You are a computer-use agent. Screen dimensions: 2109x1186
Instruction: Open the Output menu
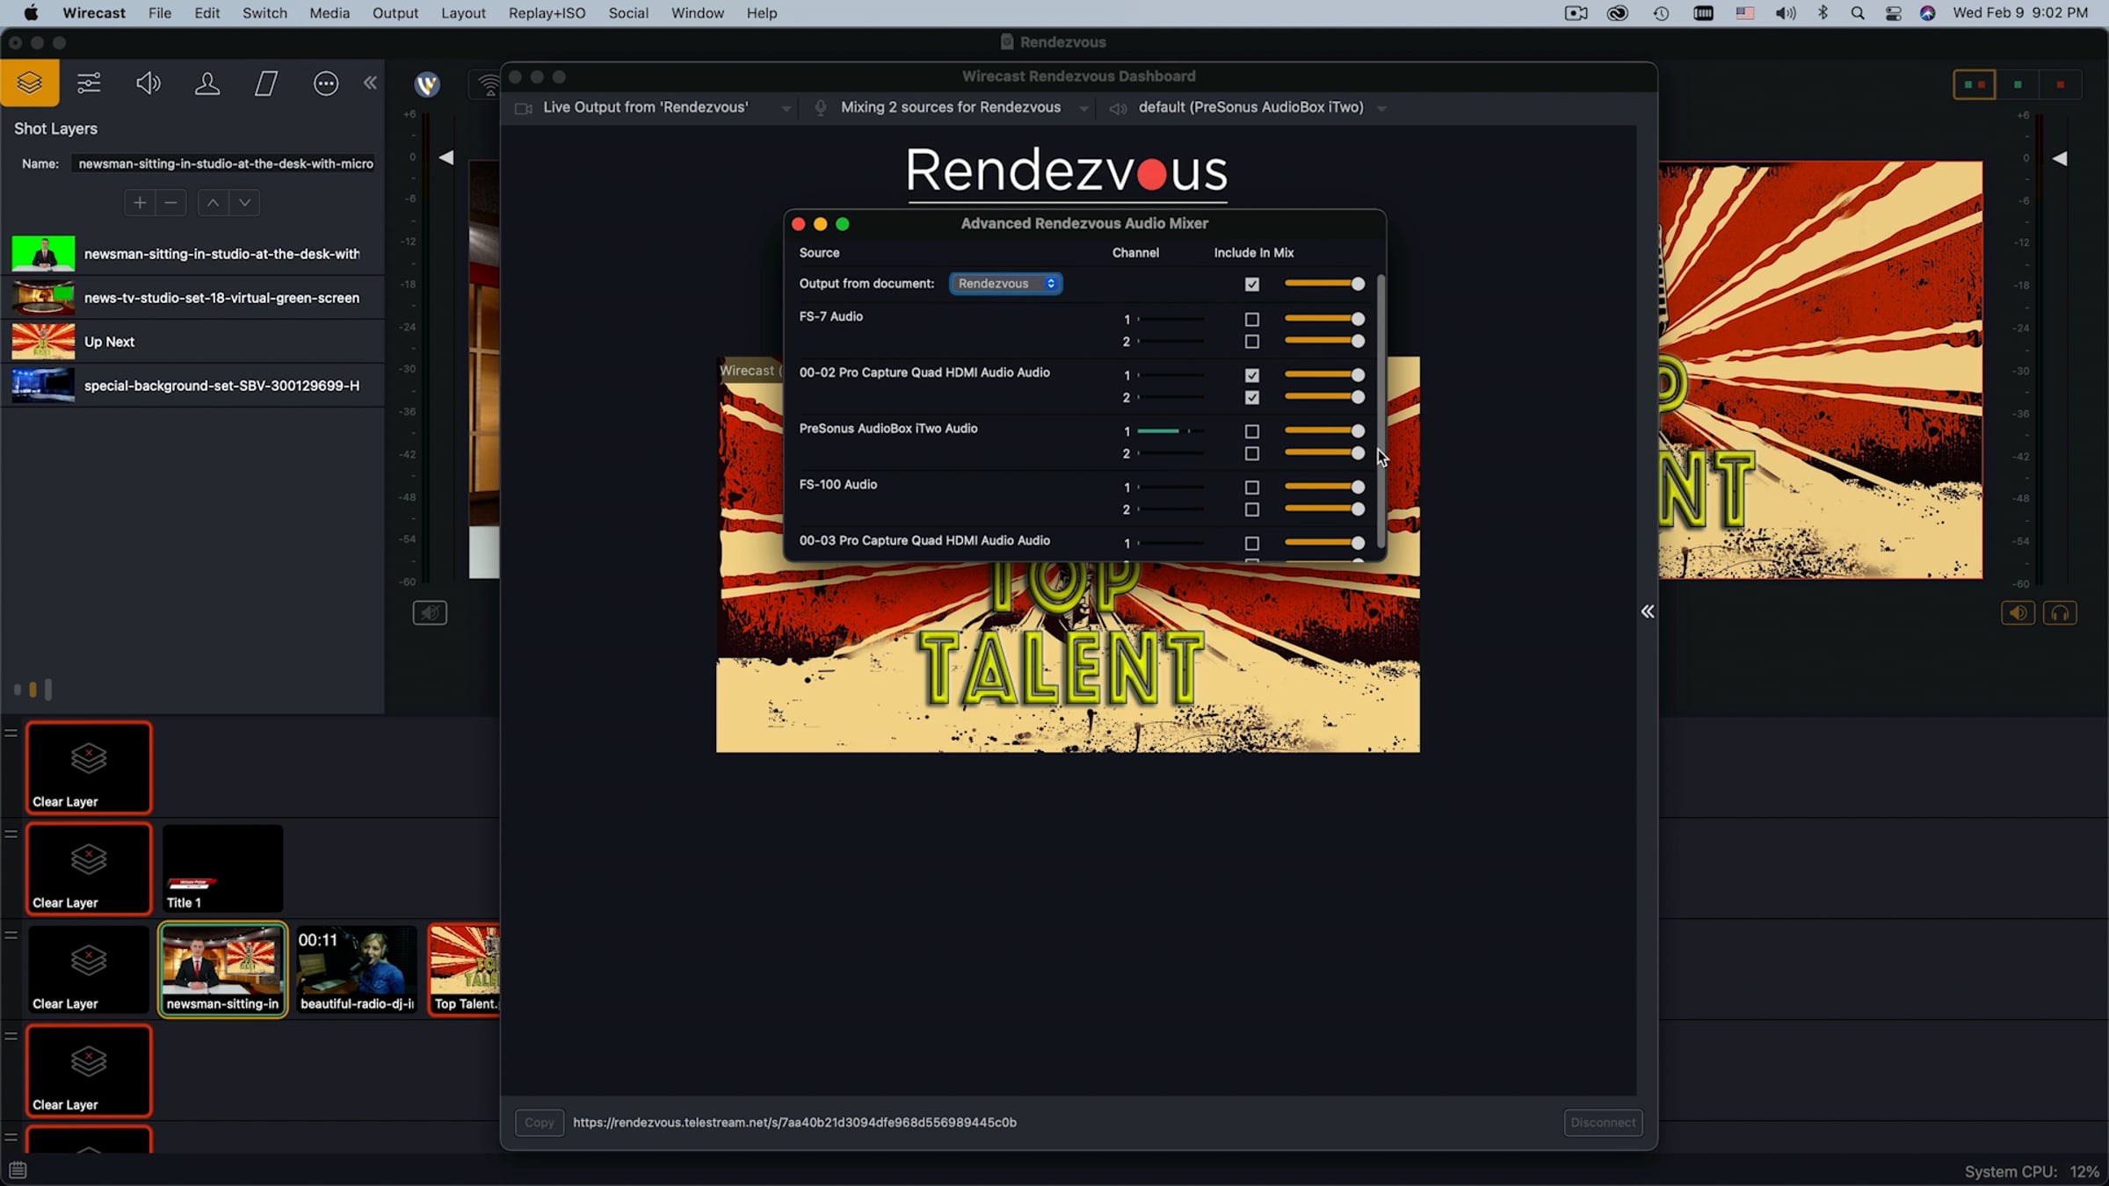click(395, 13)
